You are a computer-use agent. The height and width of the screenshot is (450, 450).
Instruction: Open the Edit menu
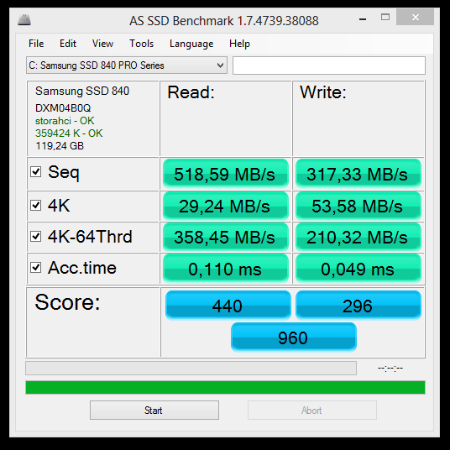tap(68, 44)
